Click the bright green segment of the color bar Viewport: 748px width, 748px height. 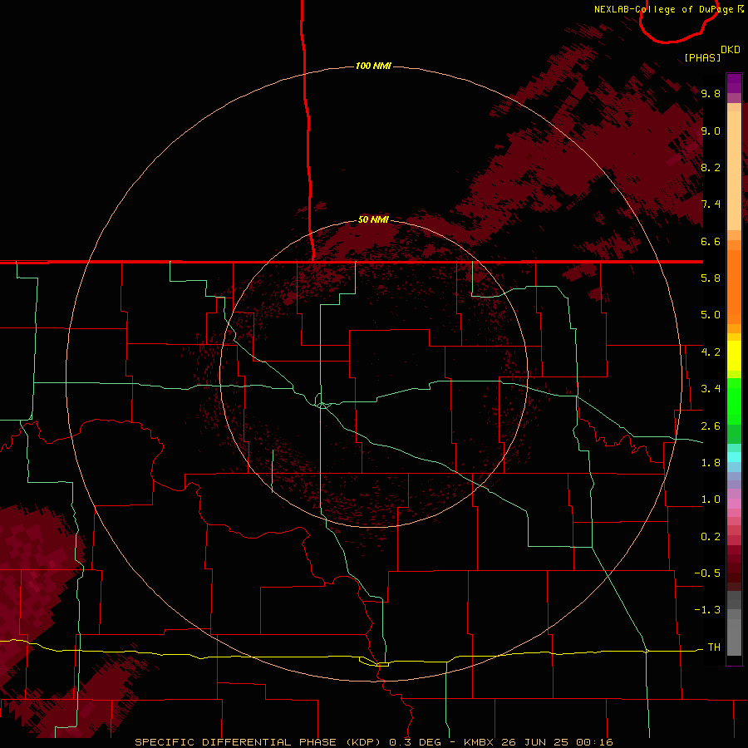[x=734, y=401]
